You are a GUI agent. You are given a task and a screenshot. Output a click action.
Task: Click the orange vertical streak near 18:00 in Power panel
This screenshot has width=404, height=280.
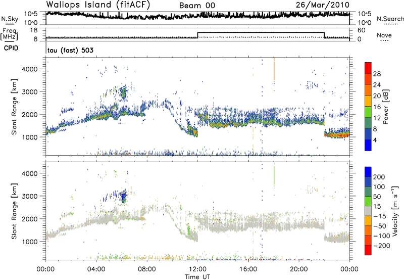pos(274,69)
